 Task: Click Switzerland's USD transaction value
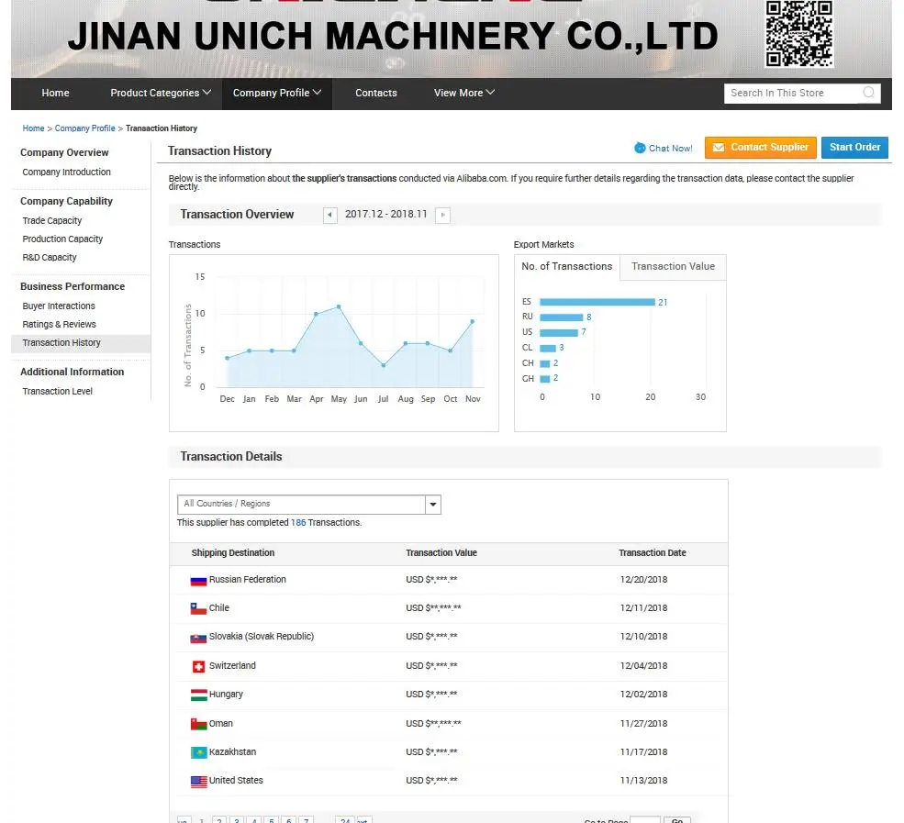point(431,666)
